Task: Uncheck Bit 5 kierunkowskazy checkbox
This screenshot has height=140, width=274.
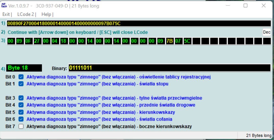Action: click(x=21, y=112)
